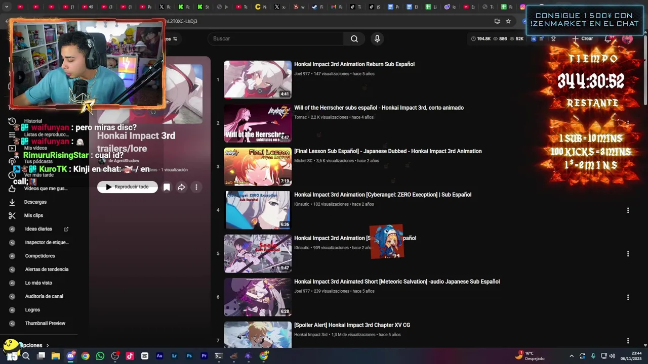
Task: Open Windows taskbar search icon
Action: tap(26, 356)
